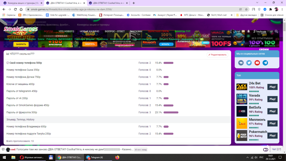
Task: Switch to the third ДВА ОТВЕТА tab
Action: pos(108,3)
